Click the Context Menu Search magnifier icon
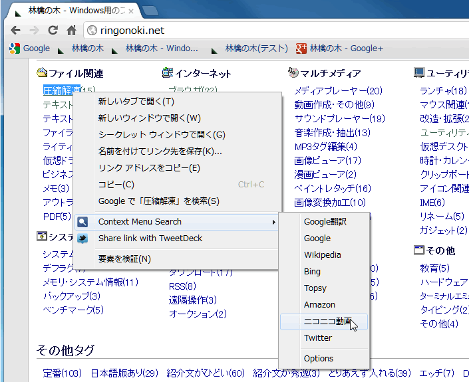The width and height of the screenshot is (469, 382). point(82,222)
